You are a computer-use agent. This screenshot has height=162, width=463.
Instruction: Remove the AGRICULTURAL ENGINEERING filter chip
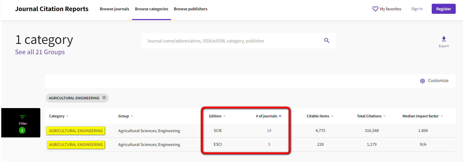point(104,98)
